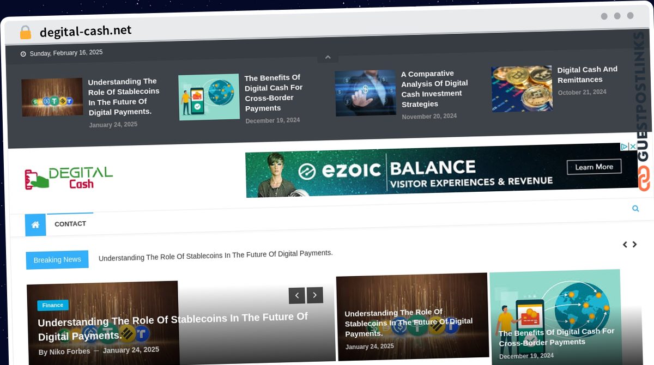Open Comparative Analysis investment strategies article
The image size is (654, 365).
click(x=434, y=89)
